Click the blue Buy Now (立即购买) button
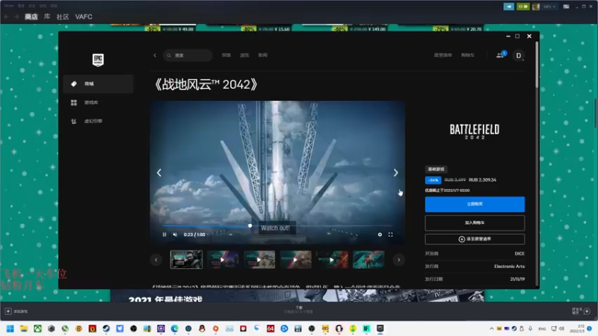This screenshot has height=336, width=598. click(475, 204)
